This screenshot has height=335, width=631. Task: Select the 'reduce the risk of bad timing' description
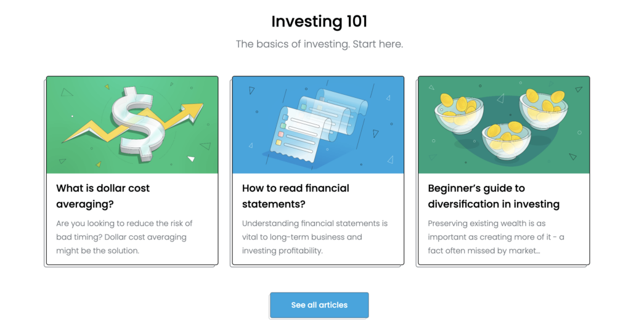coord(124,237)
